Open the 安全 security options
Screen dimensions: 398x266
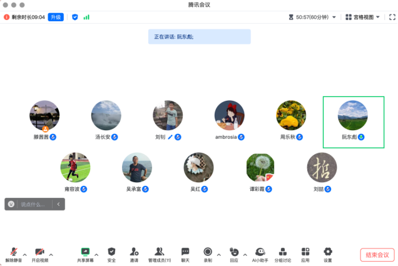(x=111, y=252)
